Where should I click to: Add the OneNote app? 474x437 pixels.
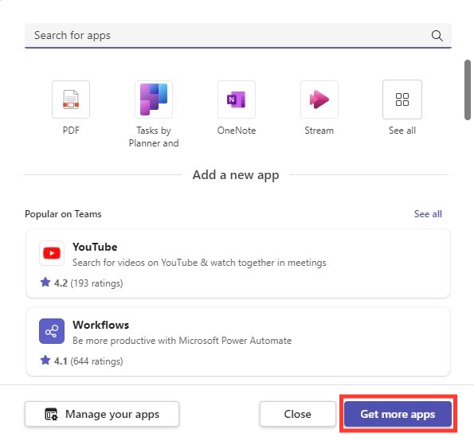click(237, 99)
